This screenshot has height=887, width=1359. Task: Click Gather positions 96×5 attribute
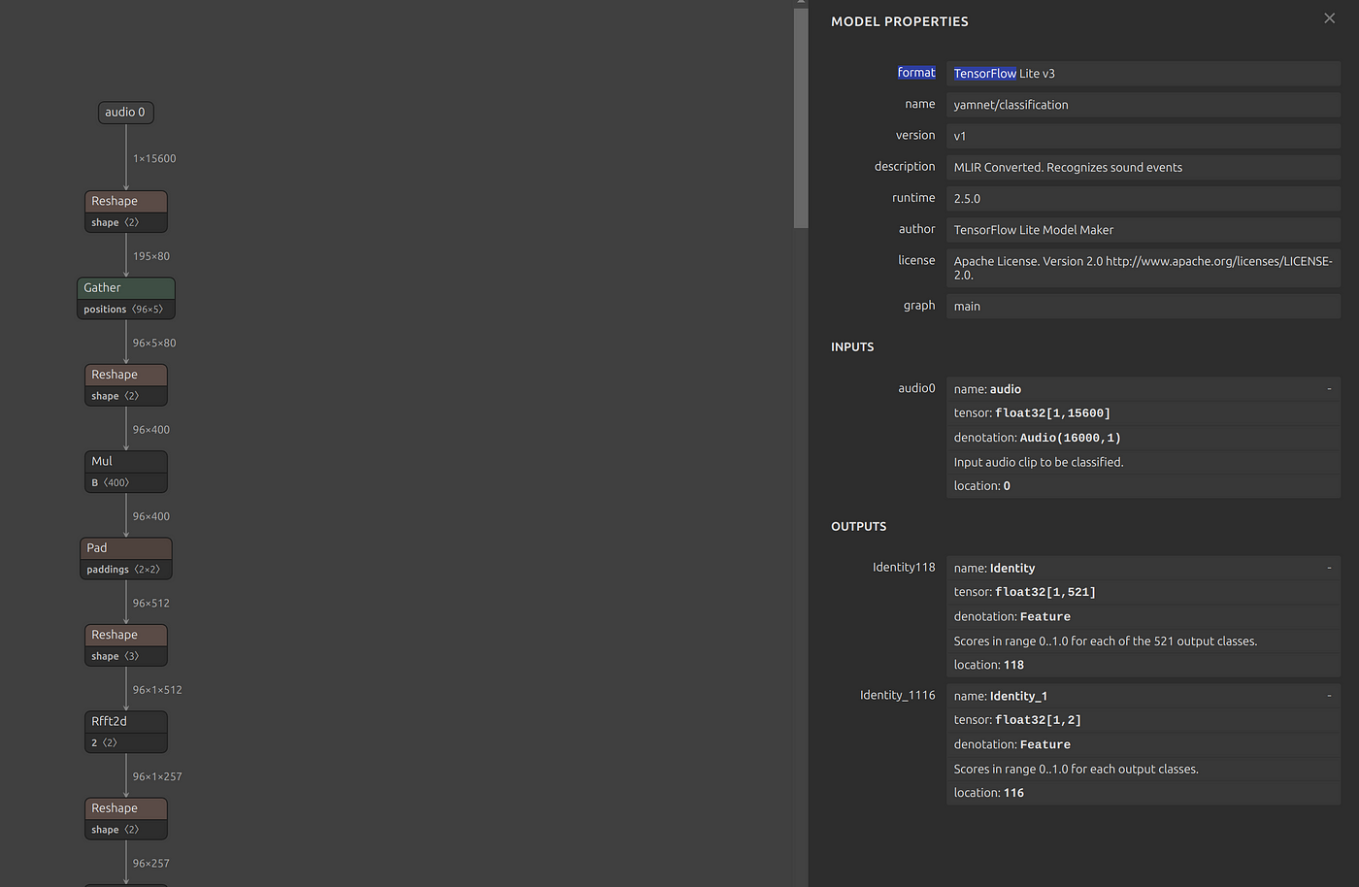[x=126, y=310]
